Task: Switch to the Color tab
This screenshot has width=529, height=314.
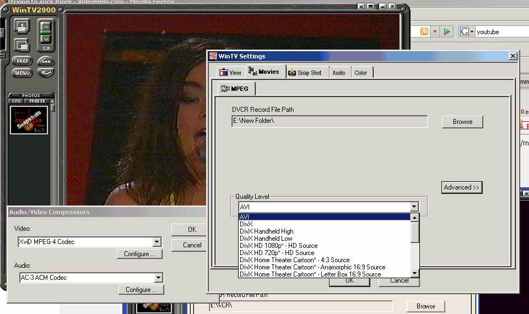Action: pos(360,73)
